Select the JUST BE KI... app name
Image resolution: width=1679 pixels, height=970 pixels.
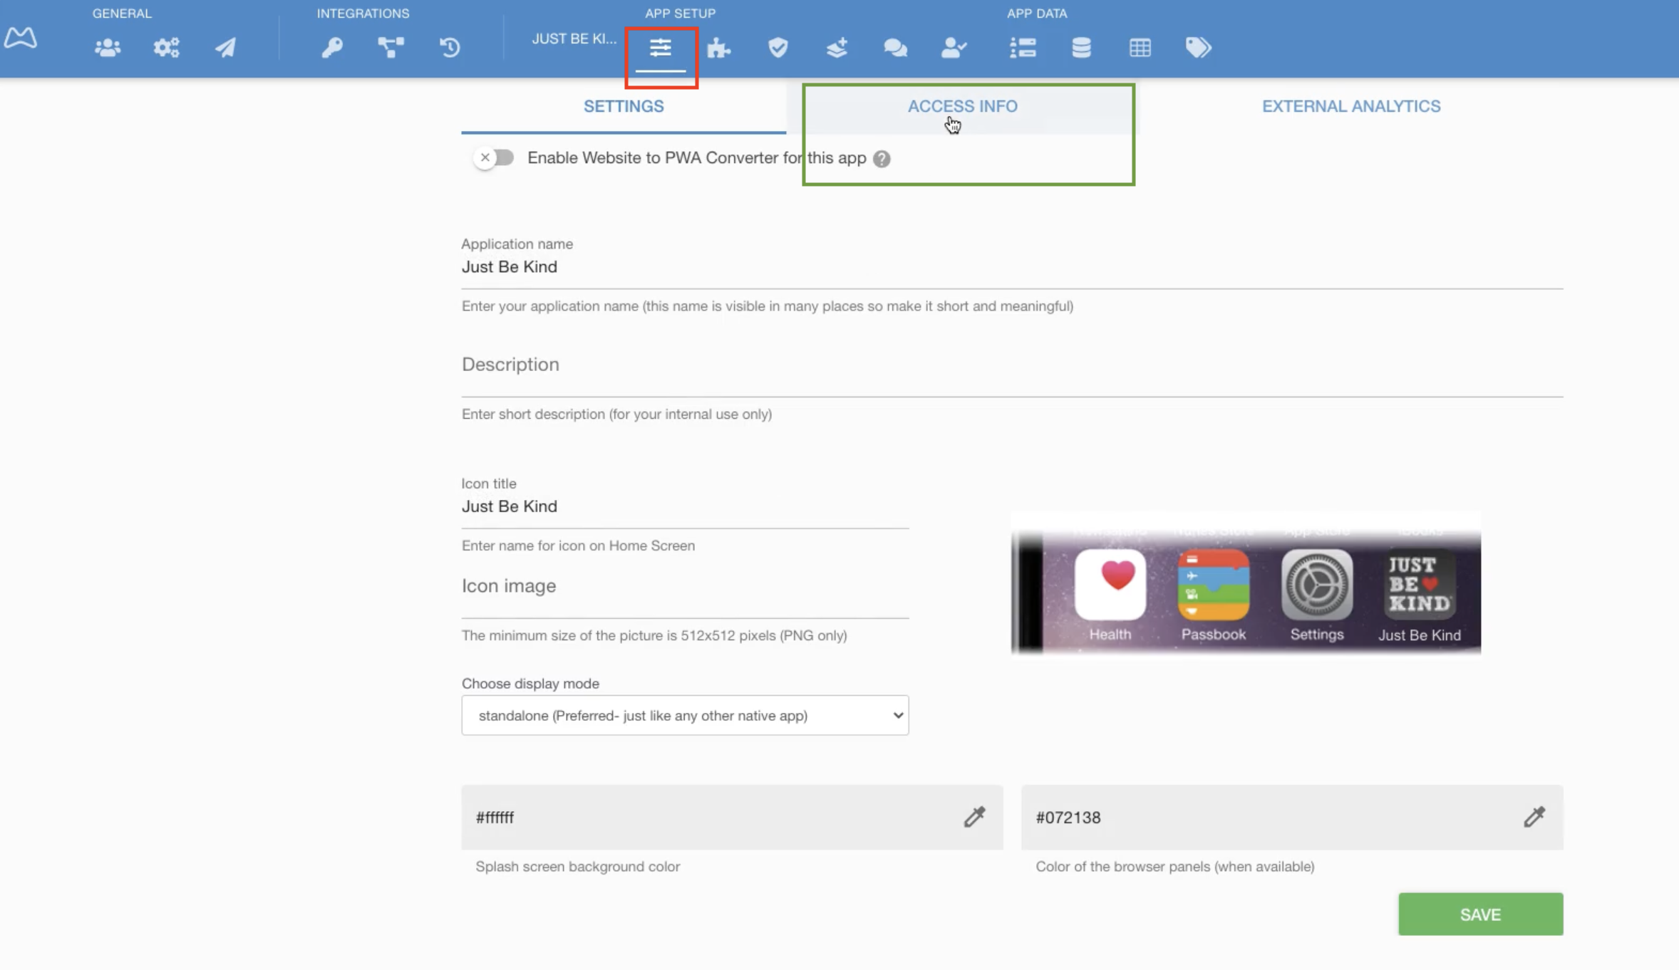coord(574,38)
